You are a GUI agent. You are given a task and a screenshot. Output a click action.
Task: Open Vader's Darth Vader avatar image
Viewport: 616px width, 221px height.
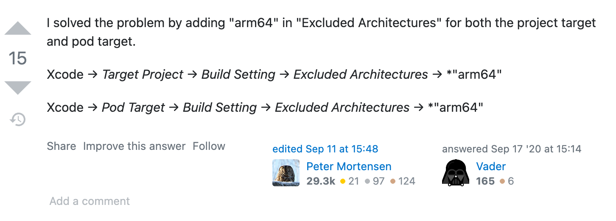pos(456,173)
